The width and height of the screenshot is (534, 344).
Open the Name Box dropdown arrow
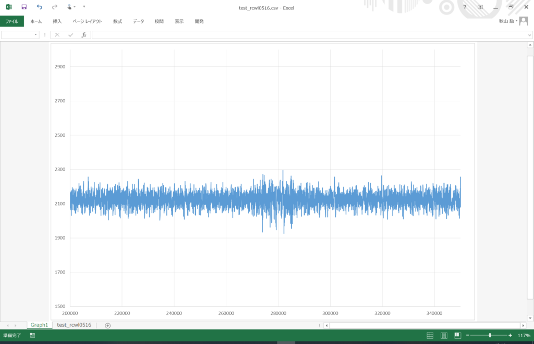(x=36, y=34)
